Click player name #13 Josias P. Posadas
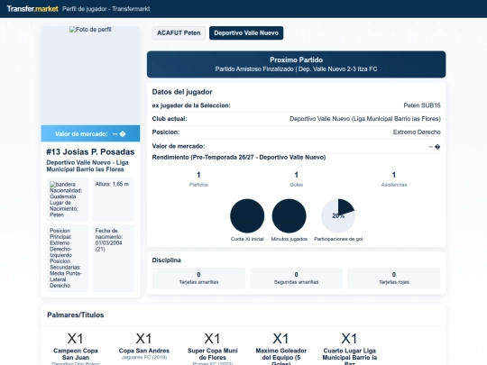487x365 pixels. click(x=90, y=151)
